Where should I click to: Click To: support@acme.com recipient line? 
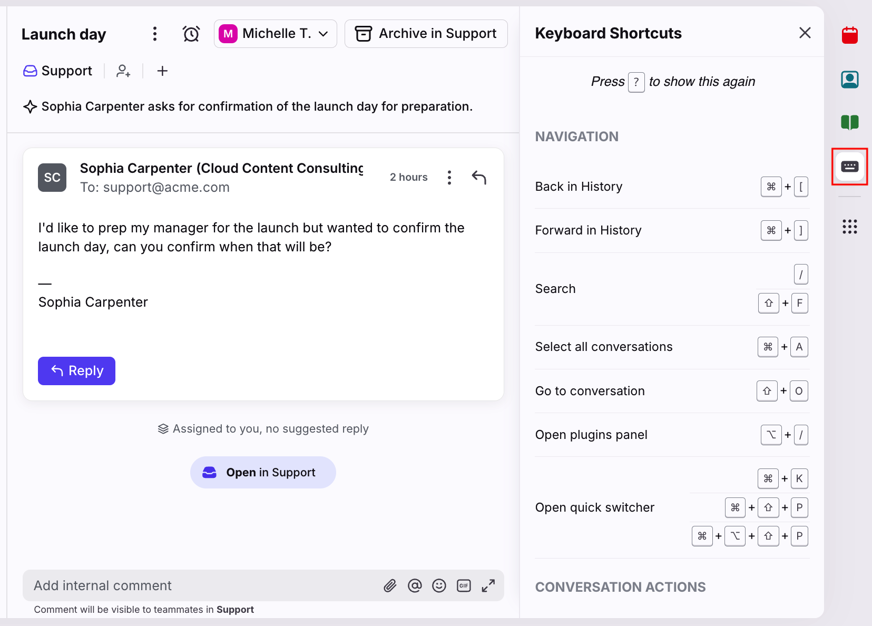tap(154, 188)
